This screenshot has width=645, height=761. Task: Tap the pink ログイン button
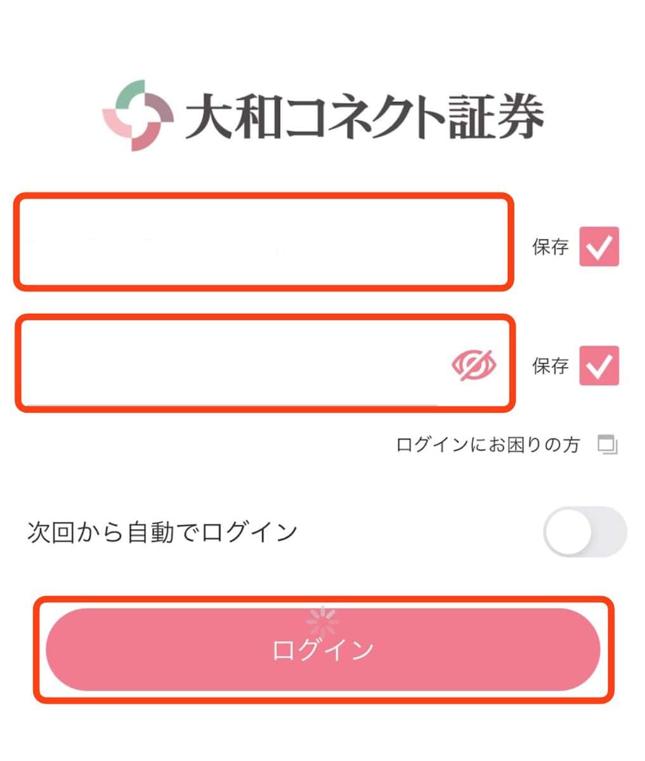pos(323,649)
